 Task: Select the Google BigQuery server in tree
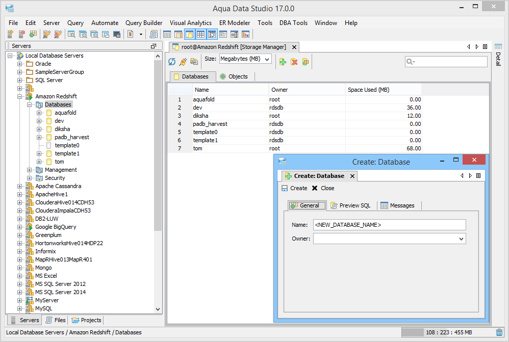click(x=56, y=227)
